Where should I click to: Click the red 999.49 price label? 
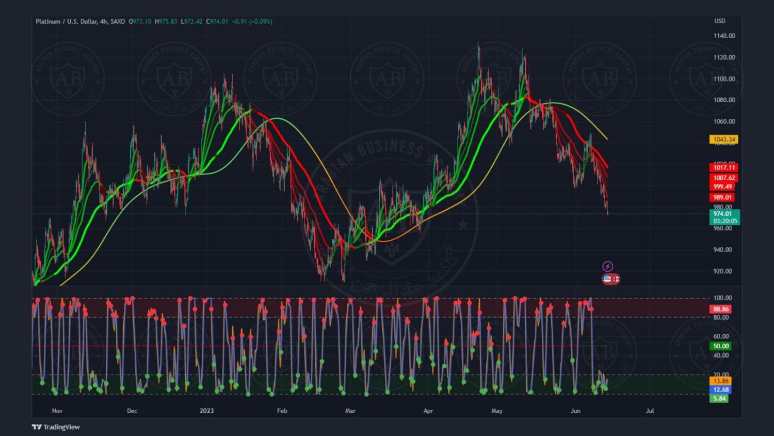click(722, 186)
